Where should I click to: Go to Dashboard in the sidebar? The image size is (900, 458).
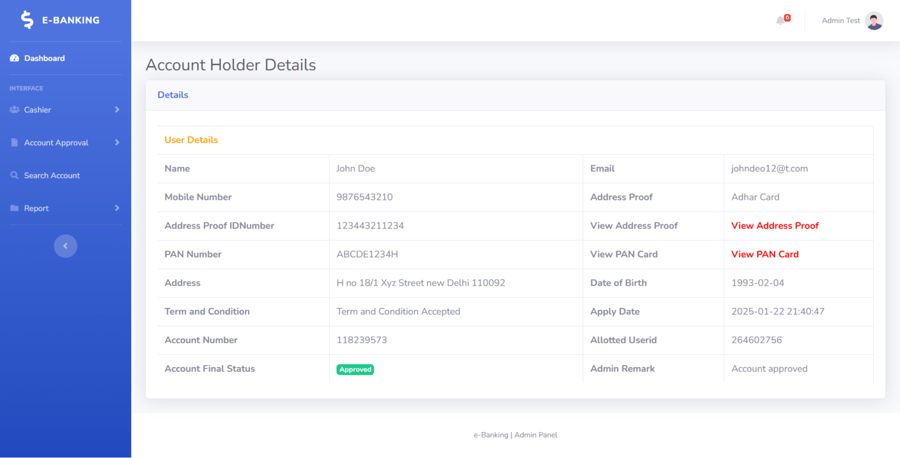pos(45,59)
